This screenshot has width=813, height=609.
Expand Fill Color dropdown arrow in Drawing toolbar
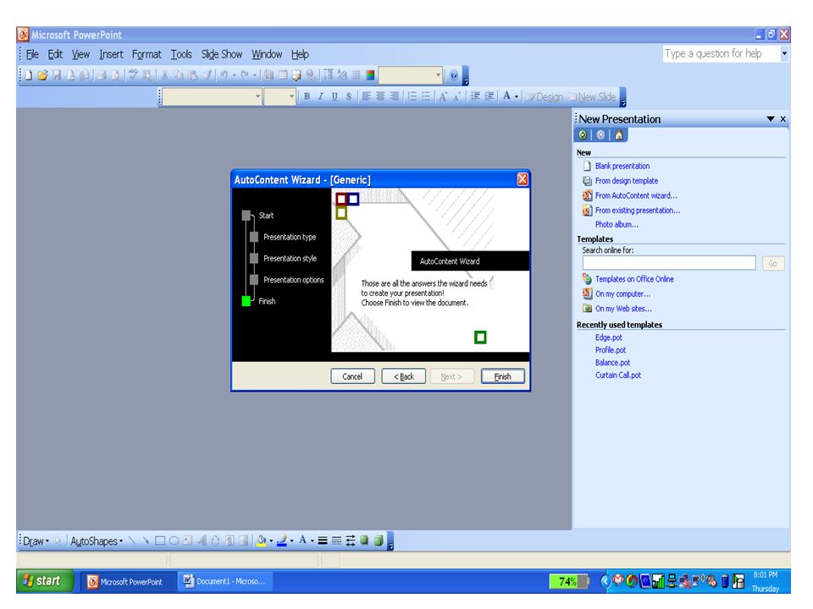[271, 541]
